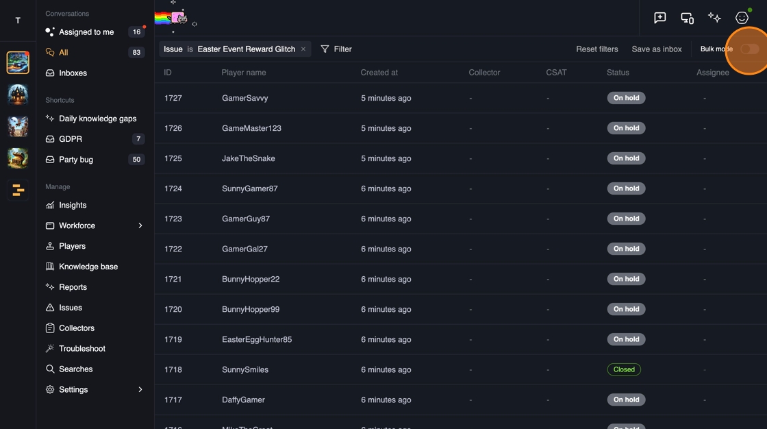Screen dimensions: 767x429
Task: Open Assigned to me conversations
Action: pos(86,32)
